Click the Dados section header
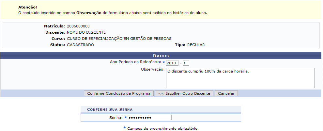This screenshot has width=323, height=131. point(161,56)
